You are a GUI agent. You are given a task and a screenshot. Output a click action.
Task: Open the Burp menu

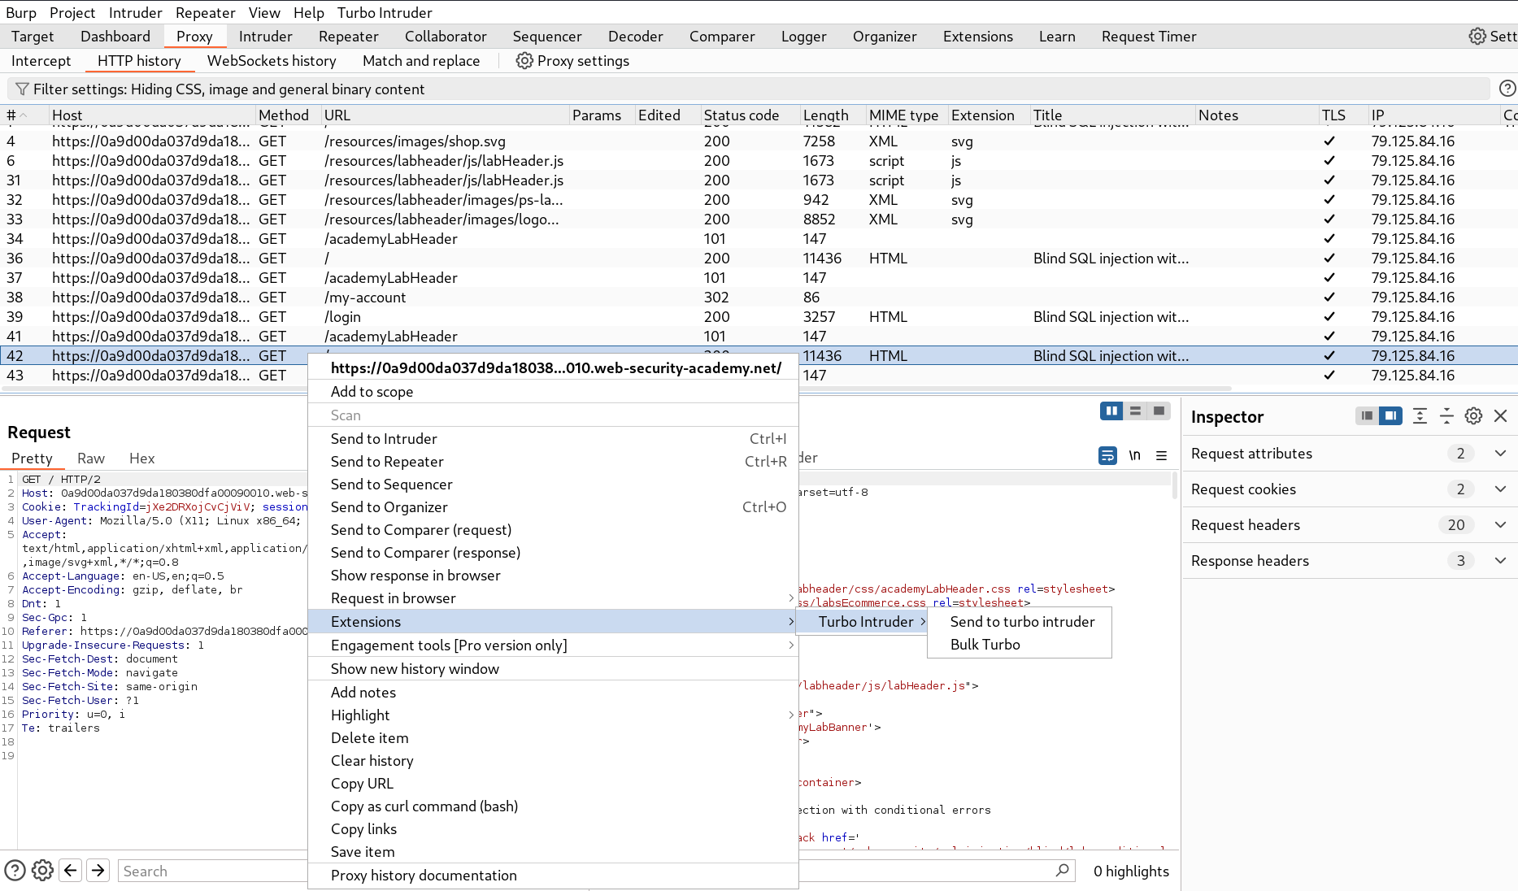click(x=21, y=12)
